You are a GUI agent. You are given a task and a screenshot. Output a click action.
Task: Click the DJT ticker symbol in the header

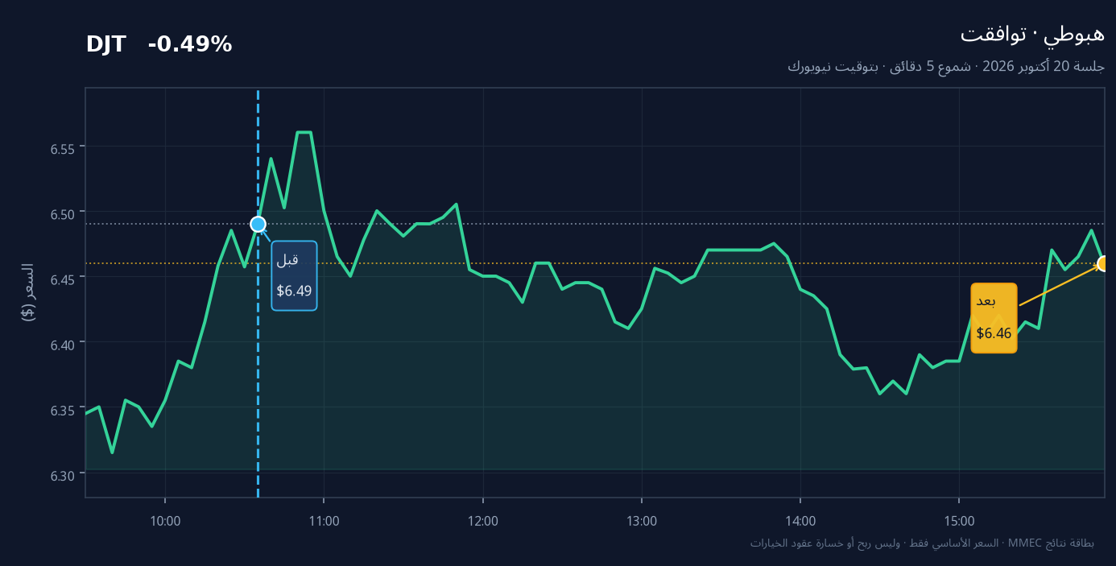pyautogui.click(x=106, y=45)
